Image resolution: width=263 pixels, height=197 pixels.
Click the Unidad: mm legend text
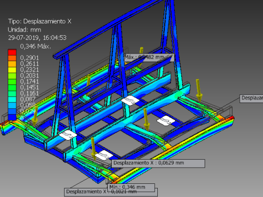coord(24,30)
